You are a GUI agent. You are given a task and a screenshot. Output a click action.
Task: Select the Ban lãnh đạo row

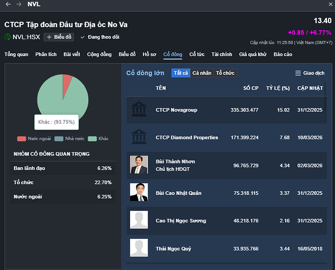coord(63,168)
